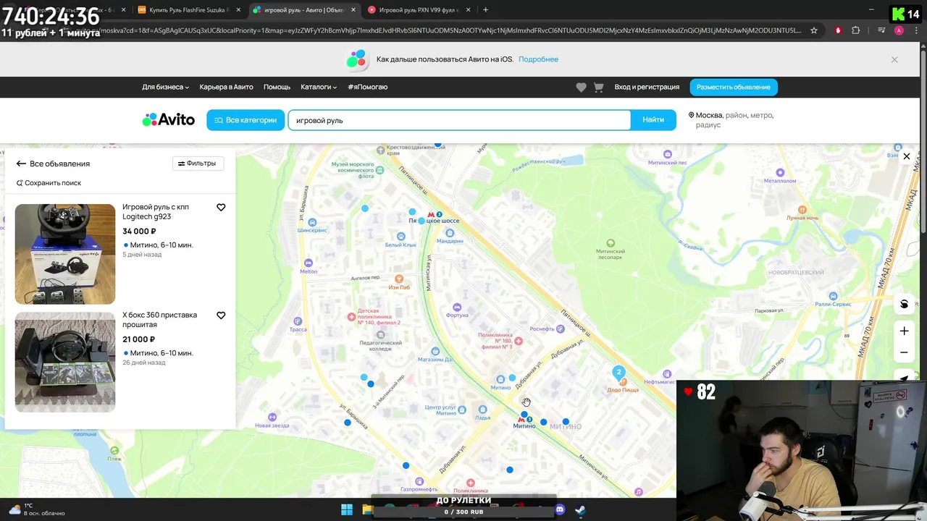Open the Logitech g923 listing photo
The image size is (927, 521).
tap(65, 254)
